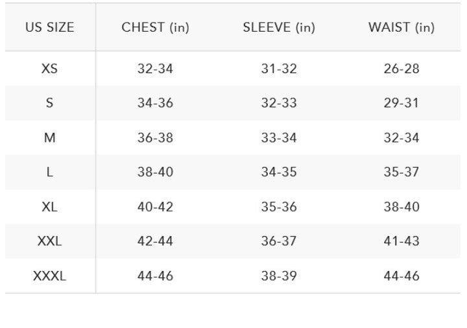Click the XXL chest value 42-44

[x=155, y=241]
